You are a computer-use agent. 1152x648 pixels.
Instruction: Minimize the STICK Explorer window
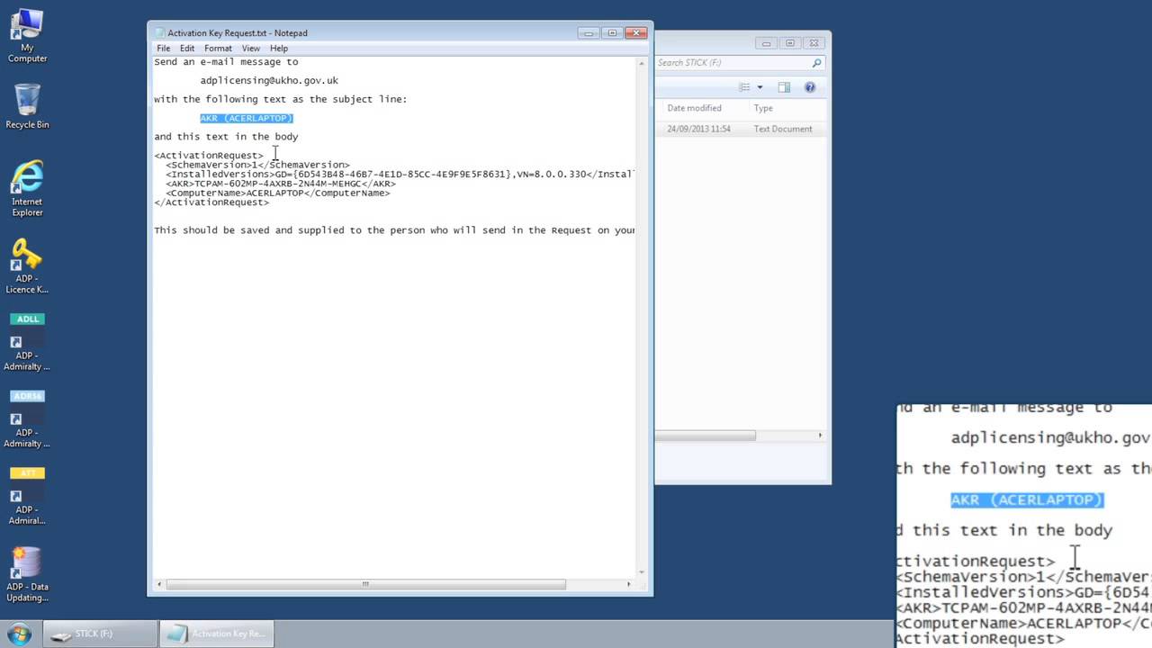[767, 43]
